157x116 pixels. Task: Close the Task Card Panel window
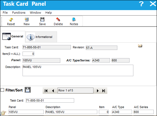pyautogui.click(x=153, y=4)
